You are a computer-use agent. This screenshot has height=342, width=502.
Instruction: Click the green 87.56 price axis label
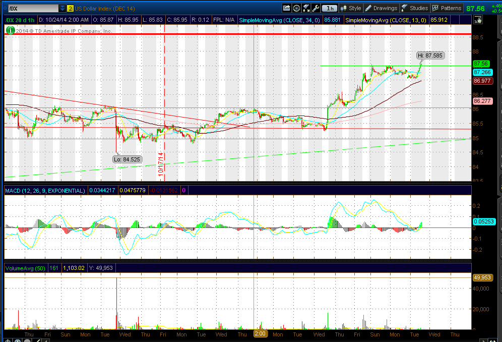click(x=480, y=64)
